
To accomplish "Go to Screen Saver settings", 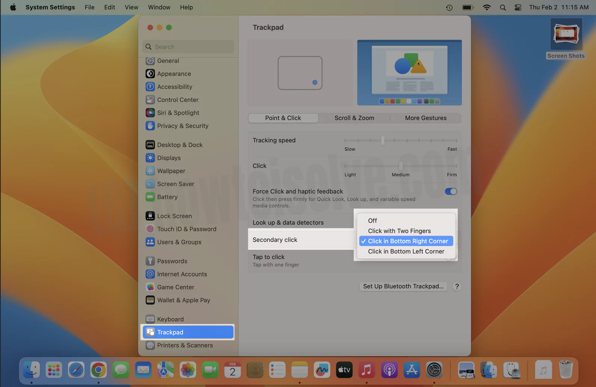I will pyautogui.click(x=188, y=184).
